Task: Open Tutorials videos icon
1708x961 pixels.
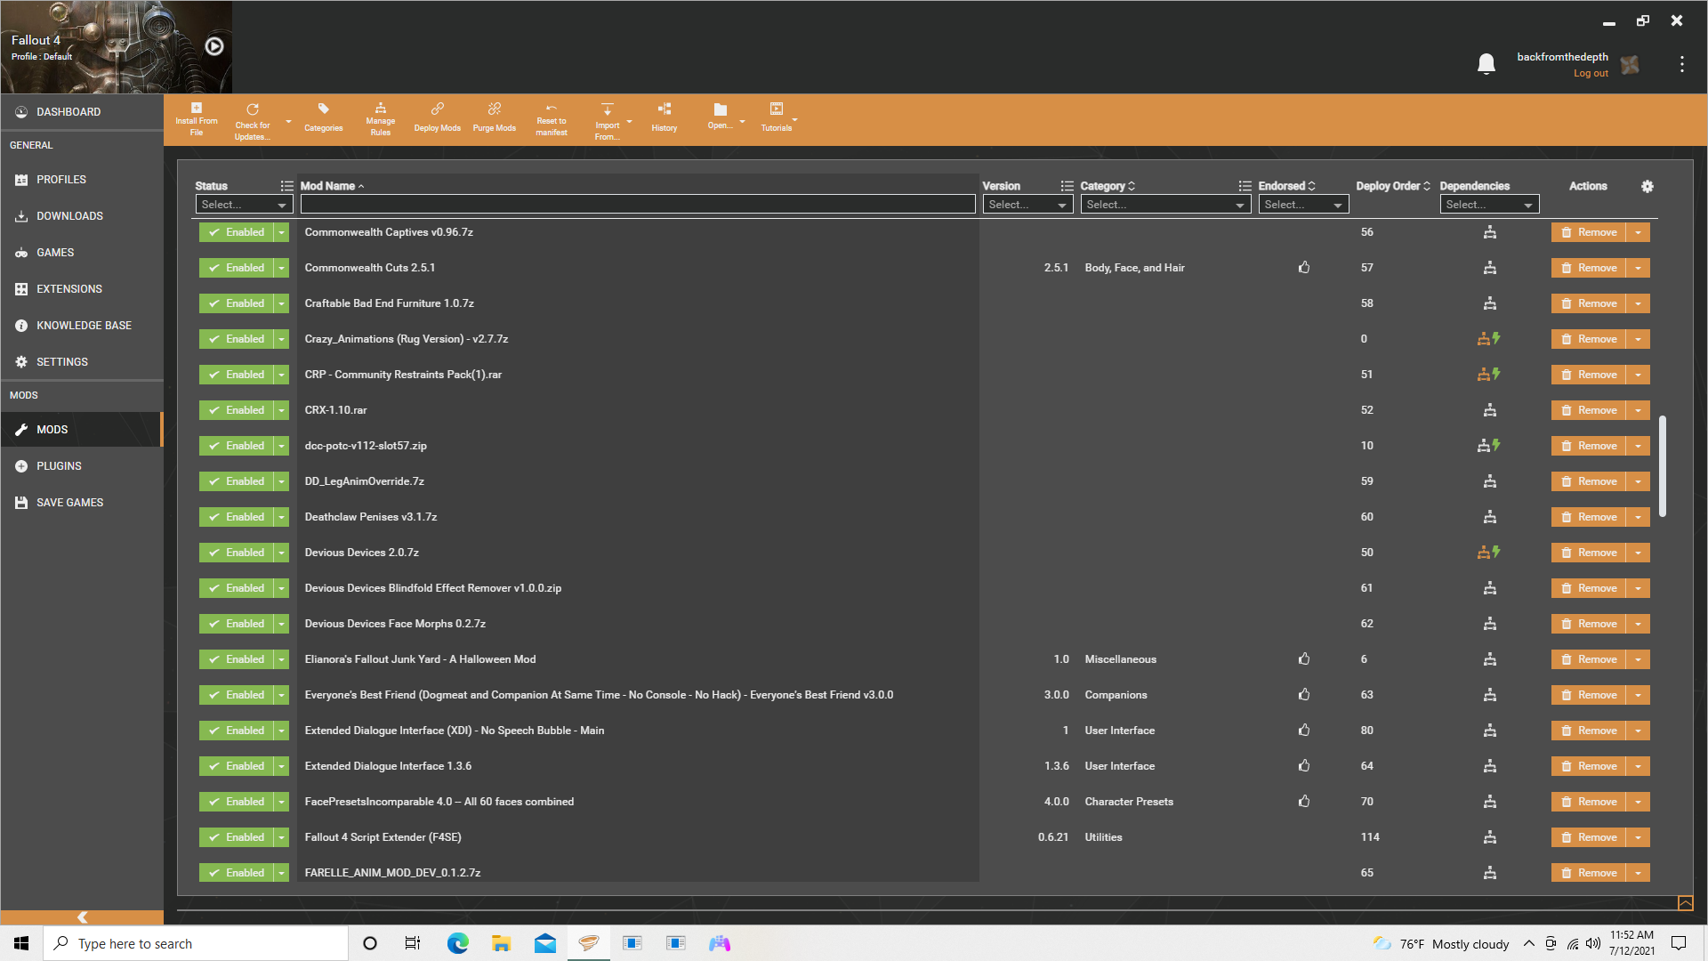Action: click(x=777, y=109)
